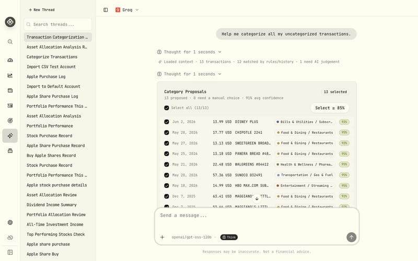
Task: Click the cloud sync off icon
Action: click(x=10, y=238)
